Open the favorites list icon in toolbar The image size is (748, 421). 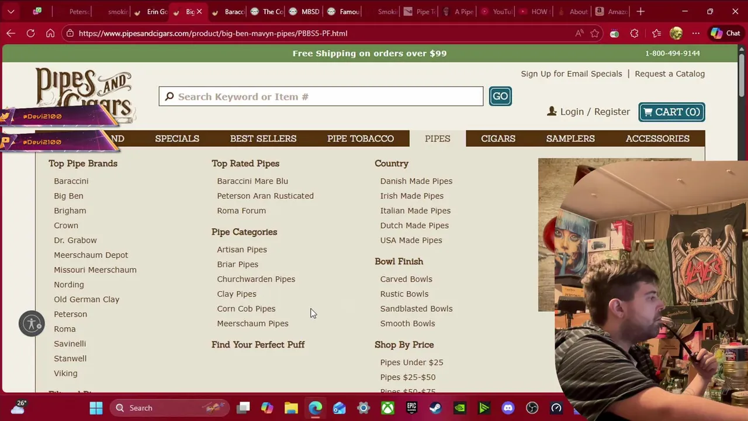click(656, 33)
